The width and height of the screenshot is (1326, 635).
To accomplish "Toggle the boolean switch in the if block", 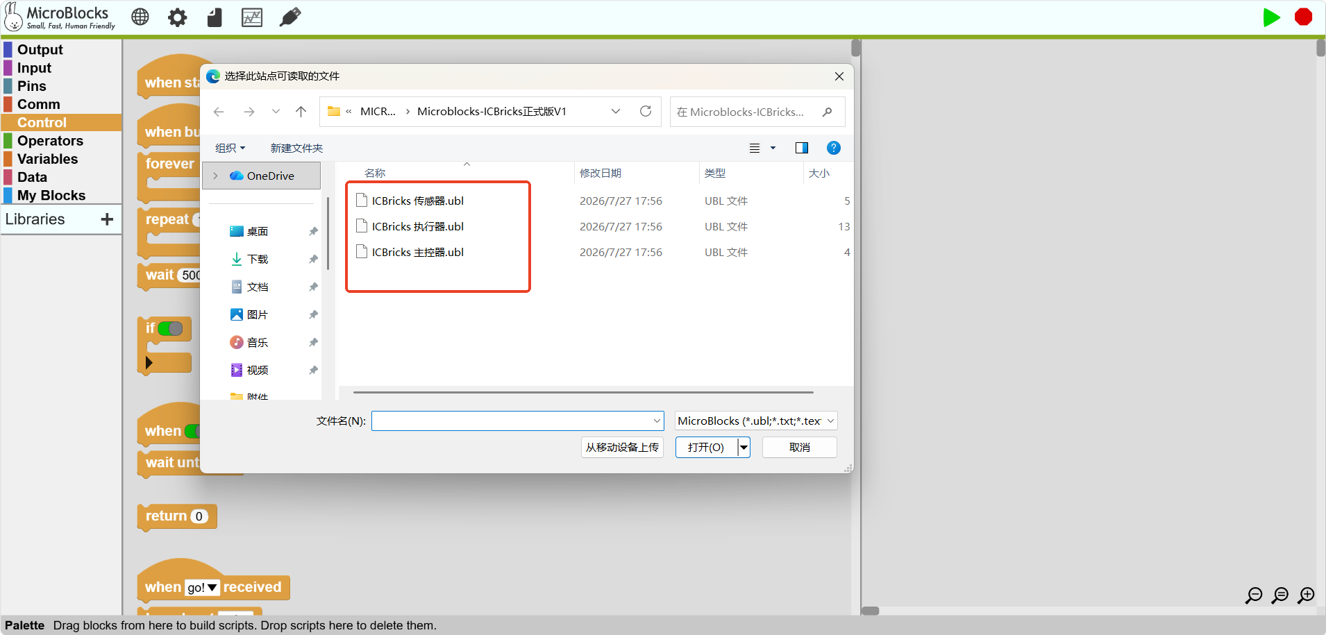I will 170,328.
